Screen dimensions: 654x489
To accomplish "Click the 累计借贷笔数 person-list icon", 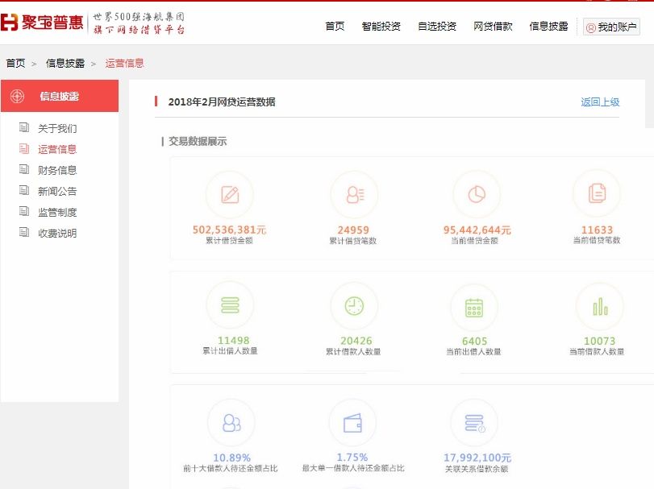I will (354, 194).
